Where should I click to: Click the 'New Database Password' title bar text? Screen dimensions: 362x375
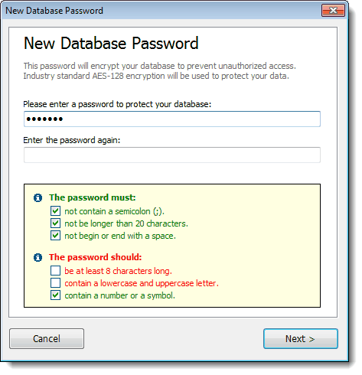coord(54,11)
